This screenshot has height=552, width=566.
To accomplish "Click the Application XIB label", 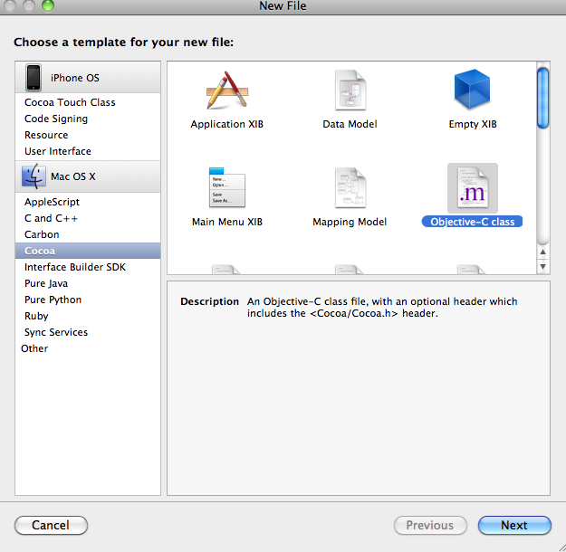I will click(x=227, y=124).
